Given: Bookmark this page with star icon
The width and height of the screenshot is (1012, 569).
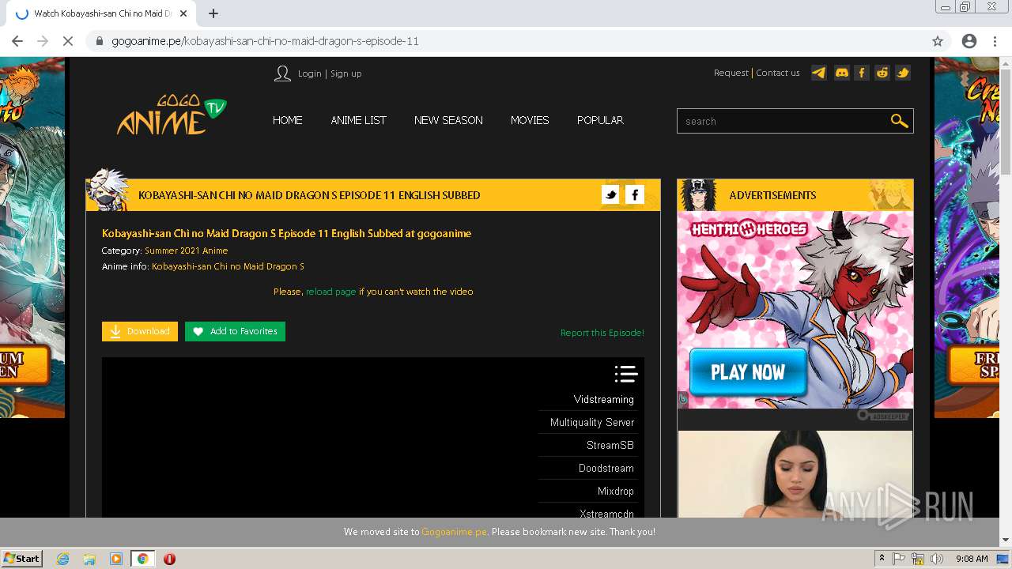Looking at the screenshot, I should 938,41.
